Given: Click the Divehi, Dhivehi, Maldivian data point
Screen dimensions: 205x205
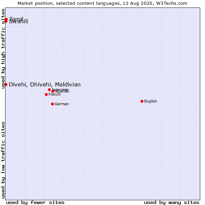Looking at the screenshot, I should click(6, 85).
